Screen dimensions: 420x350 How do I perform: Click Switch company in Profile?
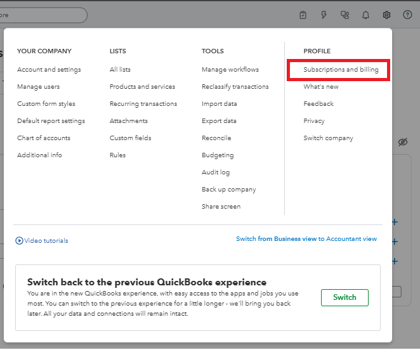point(328,138)
